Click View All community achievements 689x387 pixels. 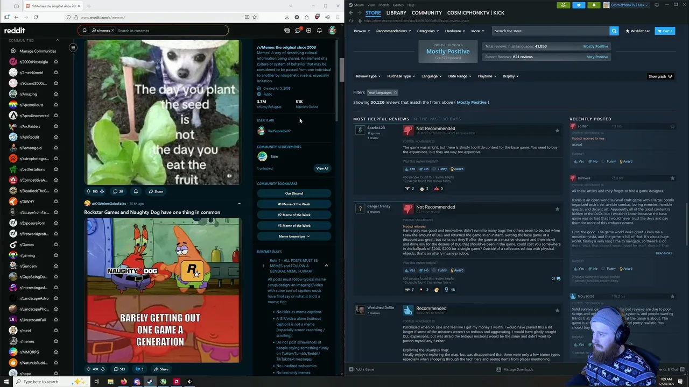tap(322, 168)
